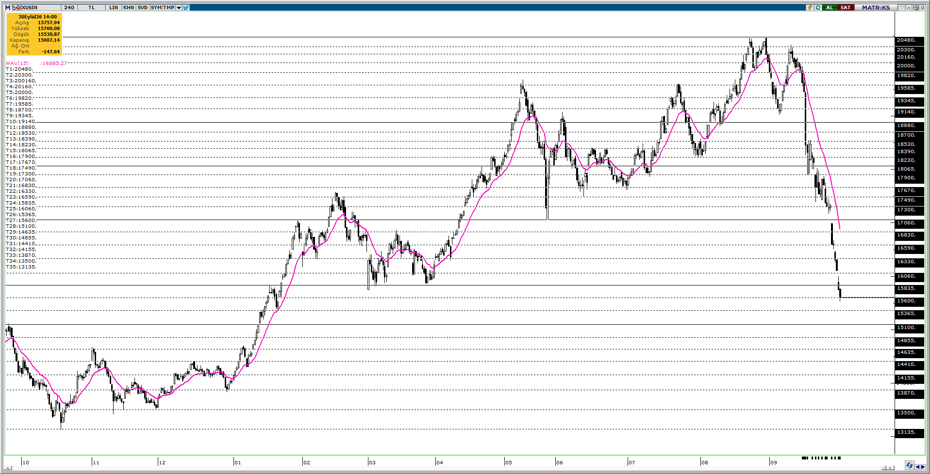The image size is (930, 474).
Task: Click the T18:17490 level label
Action: pyautogui.click(x=21, y=168)
